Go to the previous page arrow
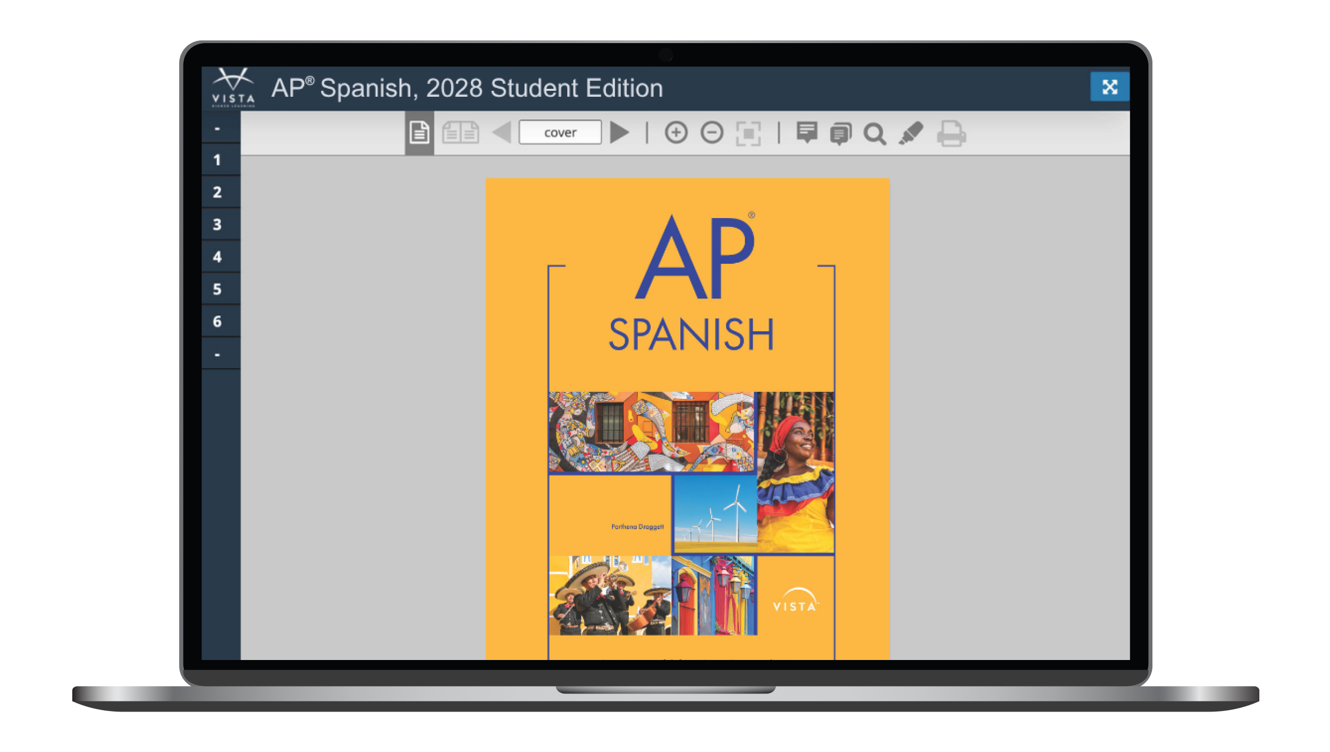The image size is (1330, 752). pos(502,132)
